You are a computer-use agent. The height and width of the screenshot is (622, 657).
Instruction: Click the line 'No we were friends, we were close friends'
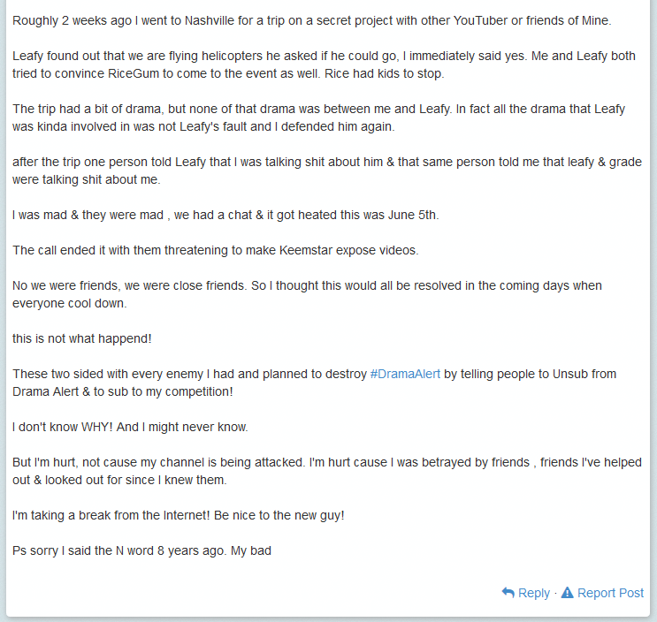click(x=307, y=285)
